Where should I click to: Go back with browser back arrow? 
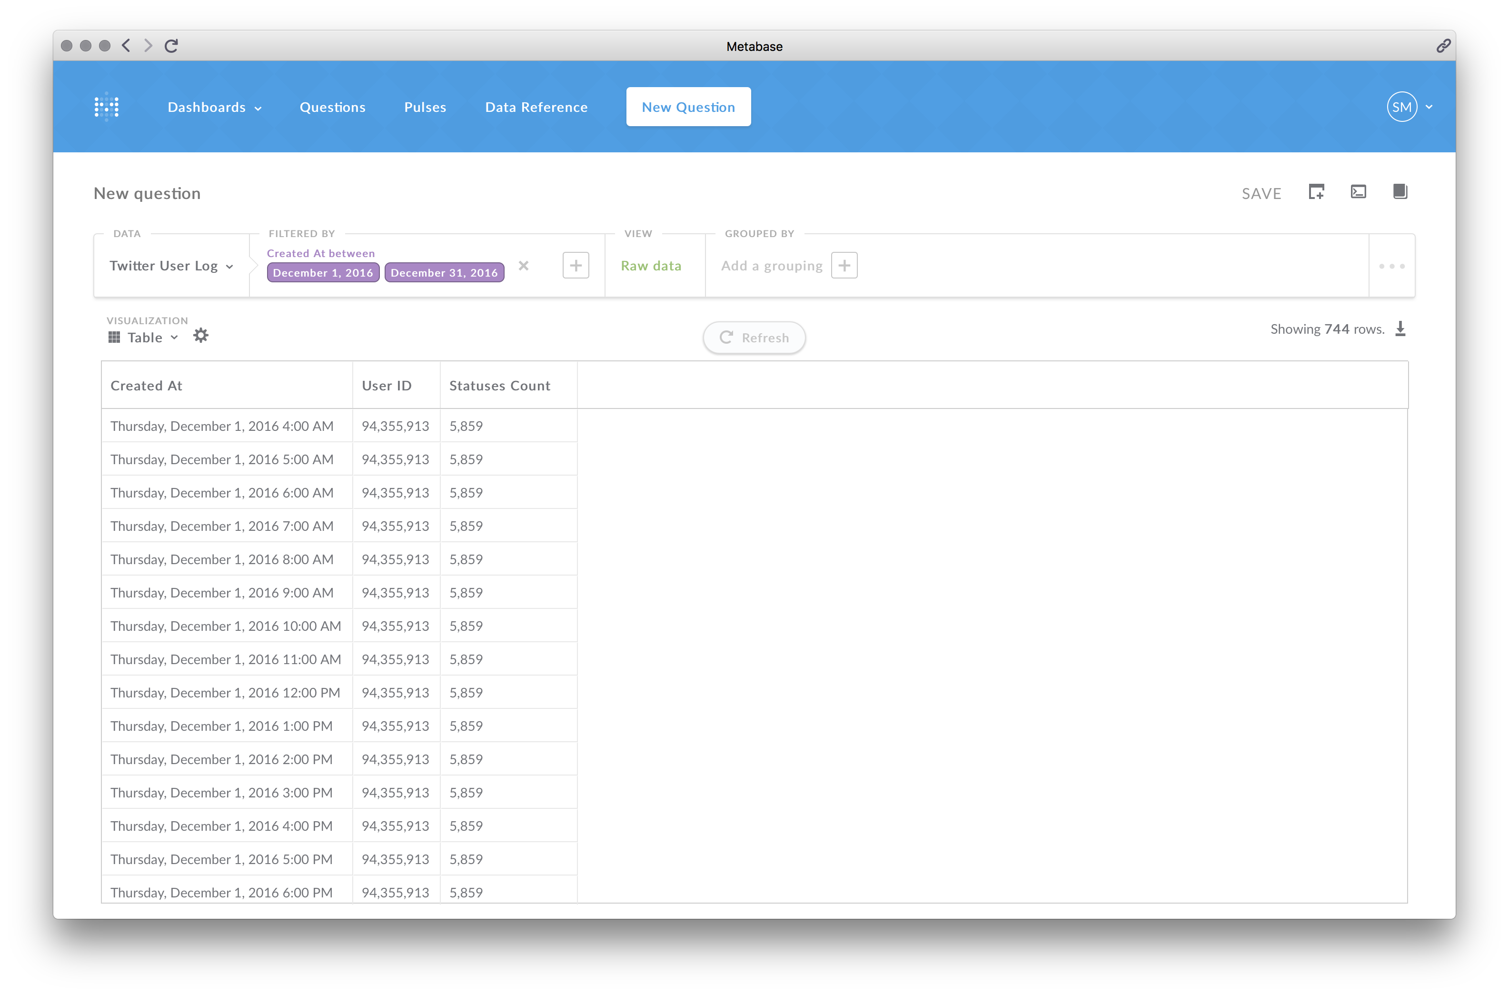tap(126, 45)
